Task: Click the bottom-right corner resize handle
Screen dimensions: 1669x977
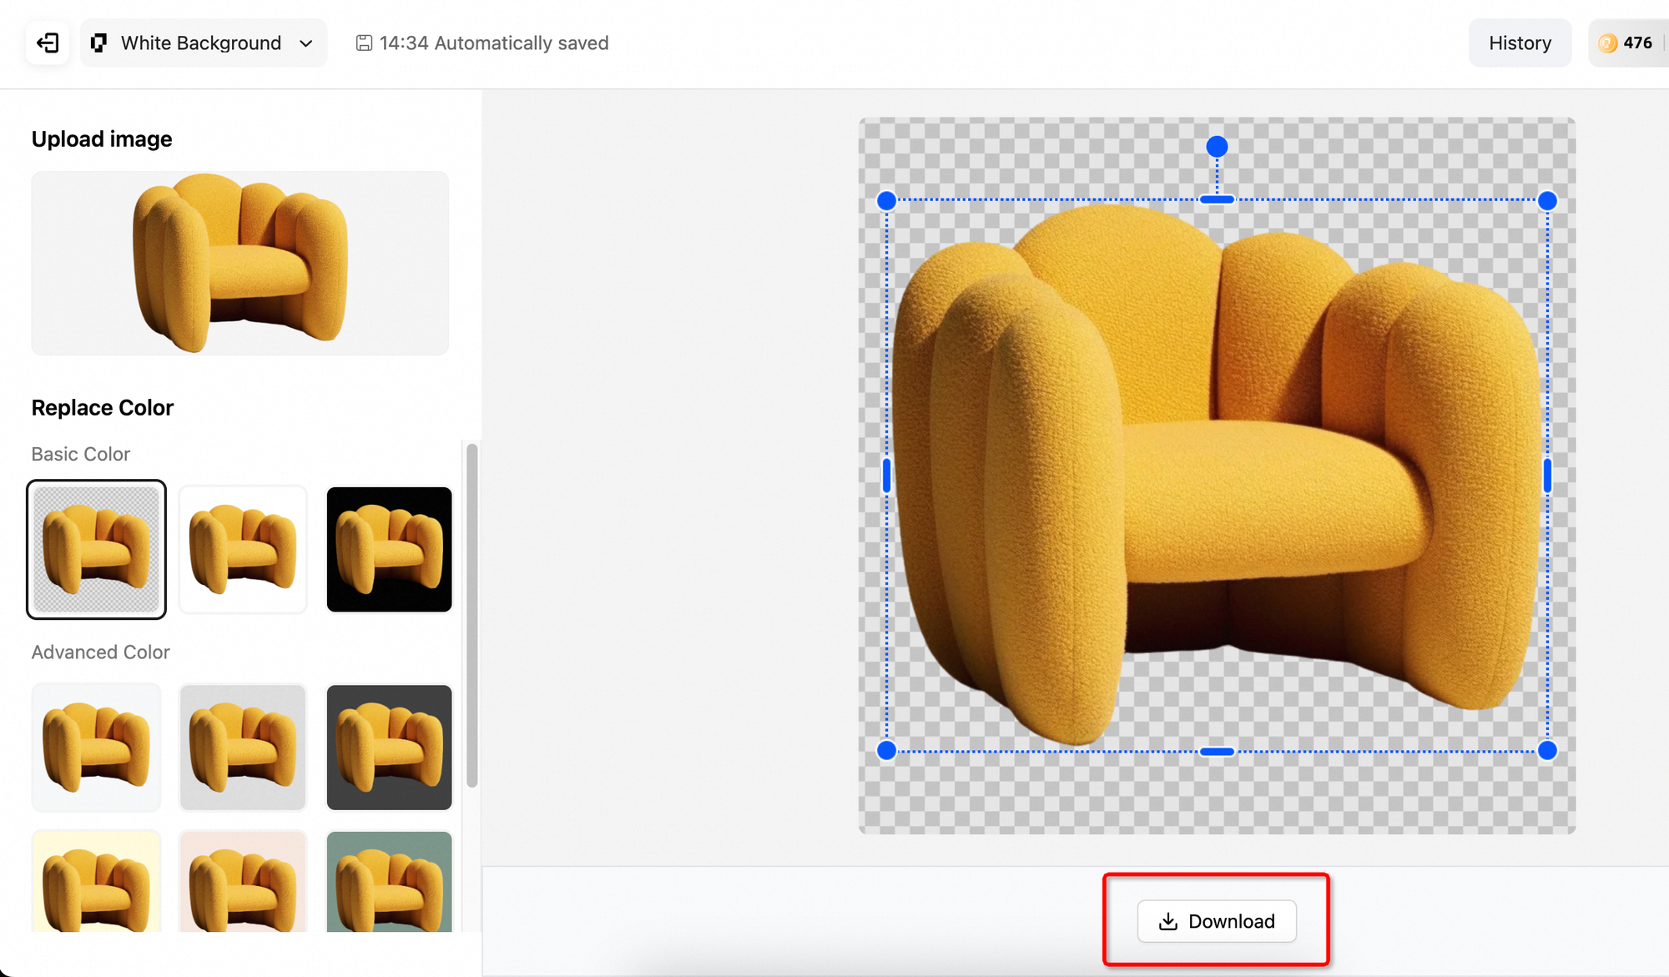Action: click(1547, 750)
